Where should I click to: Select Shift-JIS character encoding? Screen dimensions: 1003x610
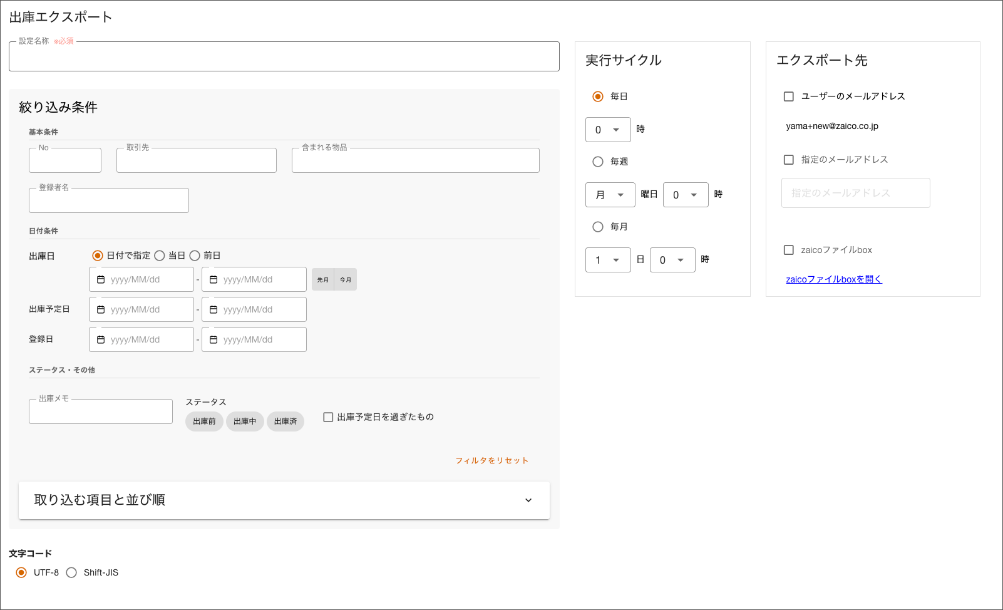click(71, 572)
